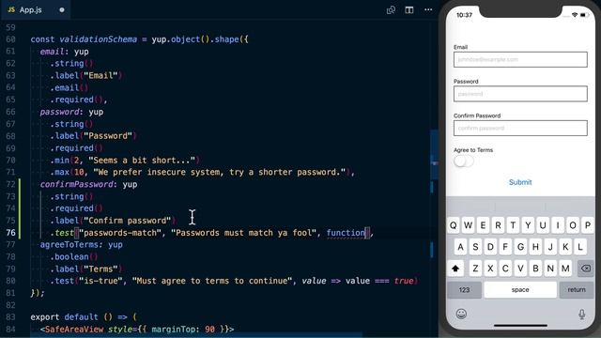Click the phone home indicator bar
The image size is (601, 338).
coord(520,326)
